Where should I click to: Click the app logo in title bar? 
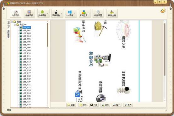[8, 3]
